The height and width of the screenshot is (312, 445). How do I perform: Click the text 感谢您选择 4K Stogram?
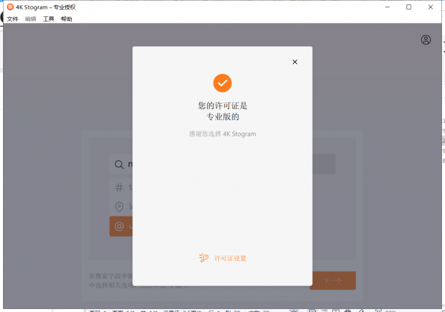(x=222, y=134)
